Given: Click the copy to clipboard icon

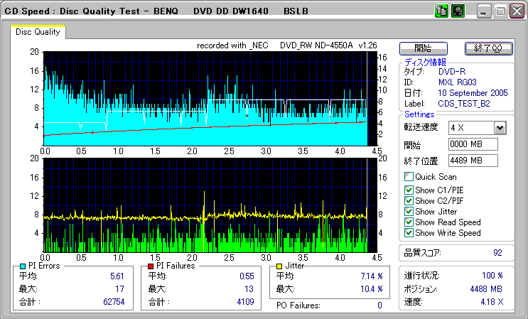Looking at the screenshot, I should 441,11.
